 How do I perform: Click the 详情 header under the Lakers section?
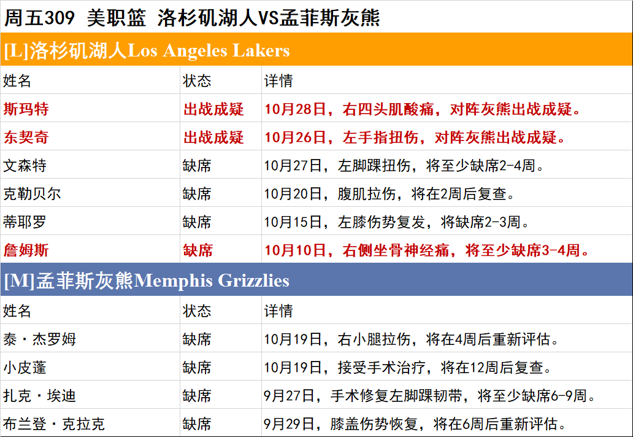click(x=278, y=80)
